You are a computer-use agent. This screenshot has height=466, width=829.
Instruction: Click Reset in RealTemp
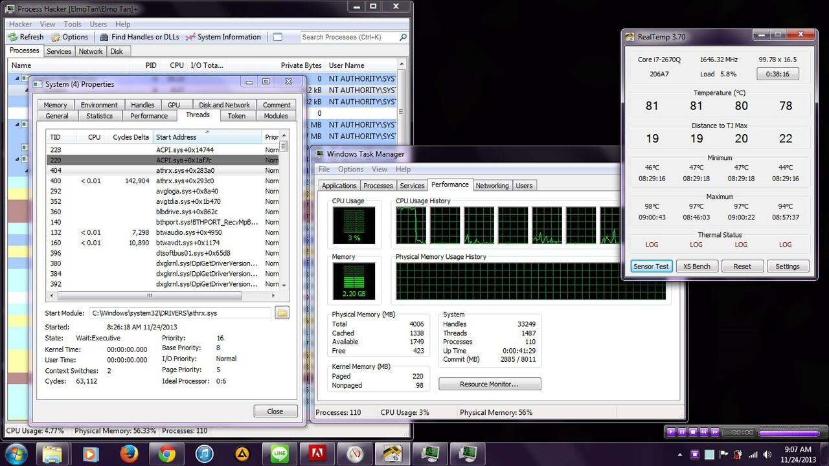[x=742, y=266]
